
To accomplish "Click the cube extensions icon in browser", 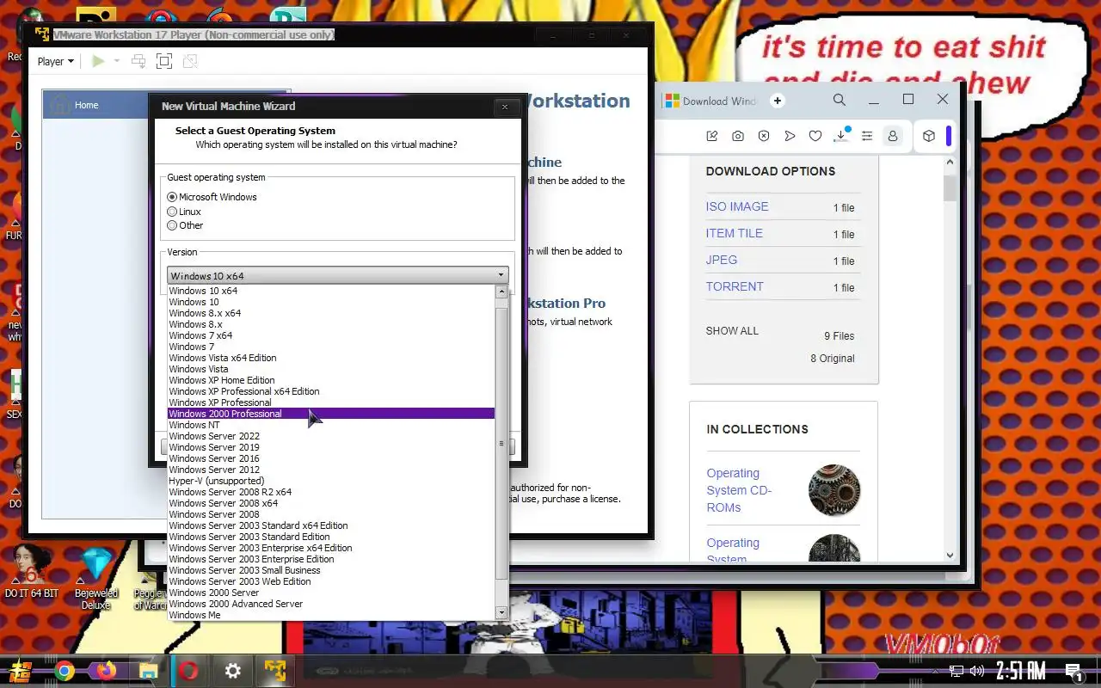I will 929,136.
